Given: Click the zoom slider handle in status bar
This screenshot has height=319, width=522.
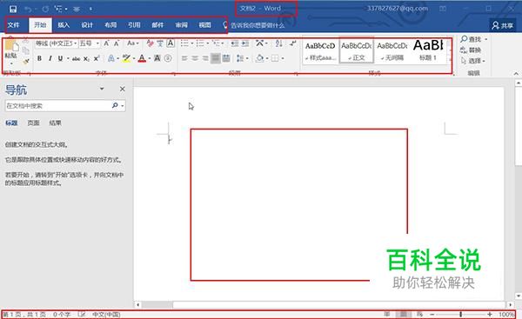Looking at the screenshot, I should [461, 314].
